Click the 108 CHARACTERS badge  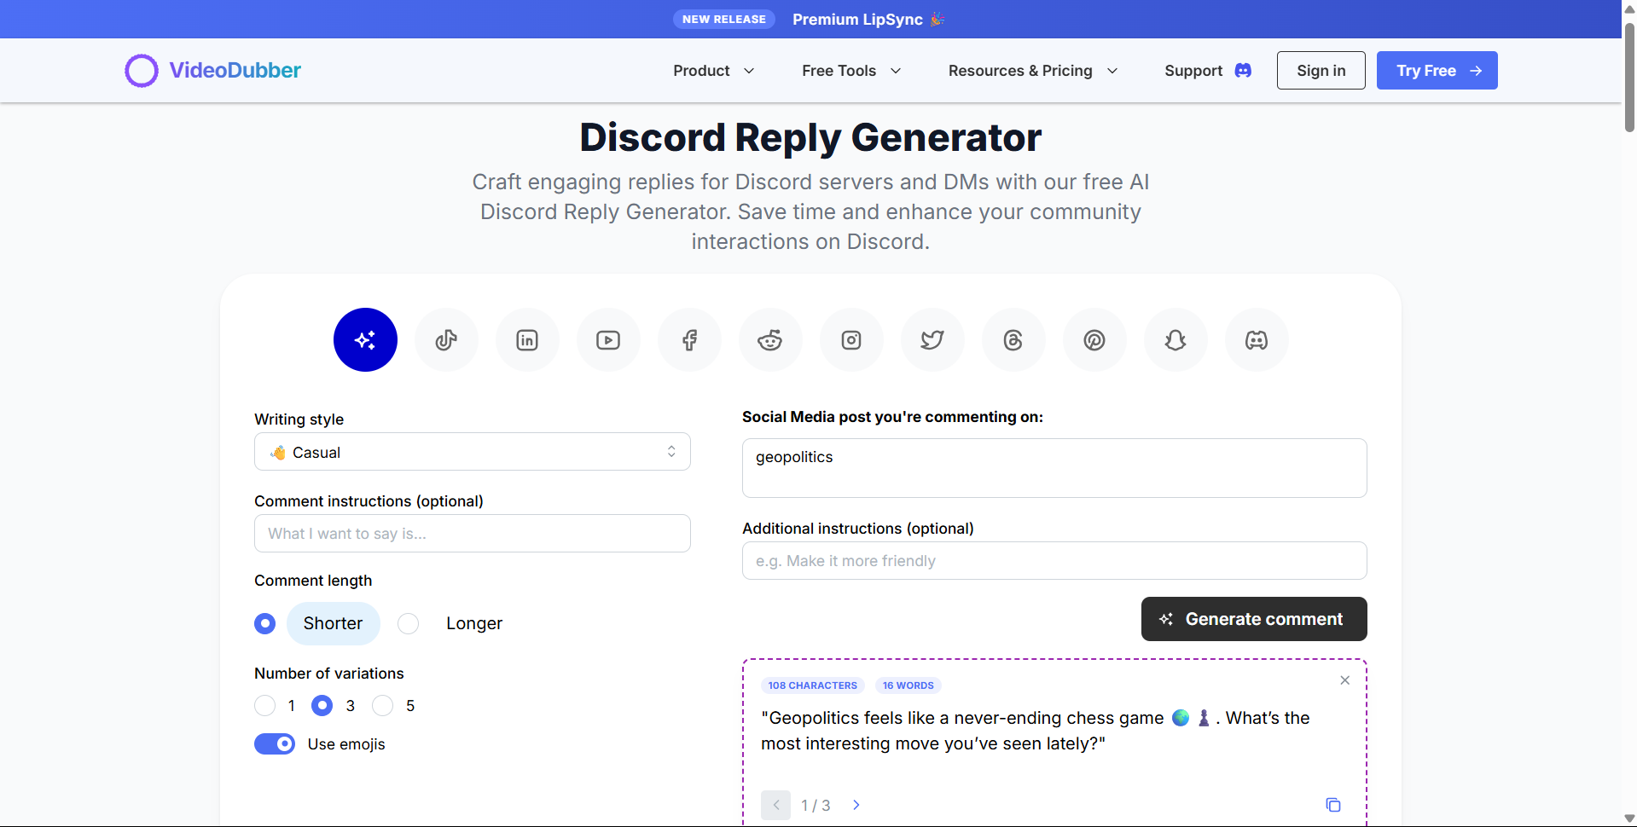[x=812, y=685]
